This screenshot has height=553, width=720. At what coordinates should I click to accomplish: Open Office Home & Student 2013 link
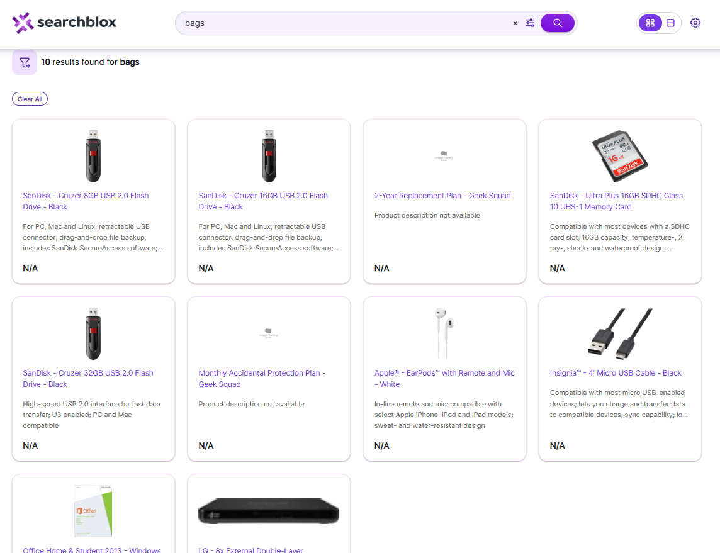point(92,549)
